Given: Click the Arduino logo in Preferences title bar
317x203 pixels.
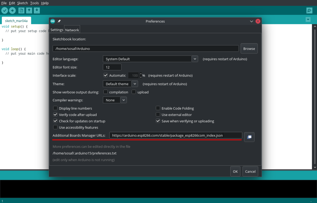Looking at the screenshot, I should 53,21.
